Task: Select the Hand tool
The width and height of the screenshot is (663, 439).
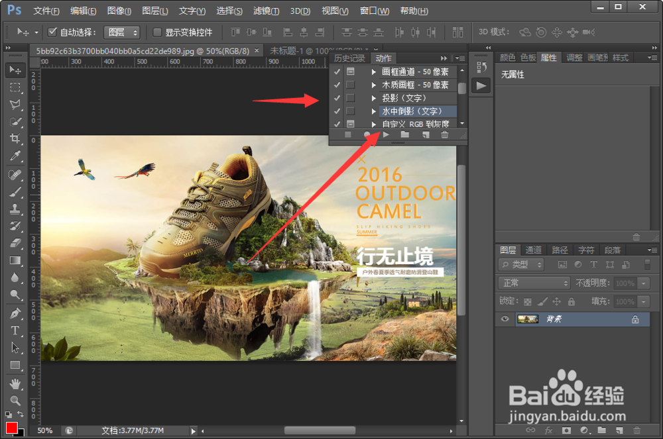Action: click(15, 383)
